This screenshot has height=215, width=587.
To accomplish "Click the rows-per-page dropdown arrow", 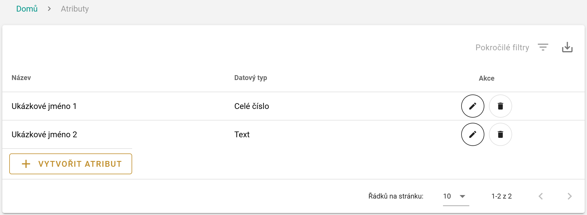I will click(x=462, y=197).
